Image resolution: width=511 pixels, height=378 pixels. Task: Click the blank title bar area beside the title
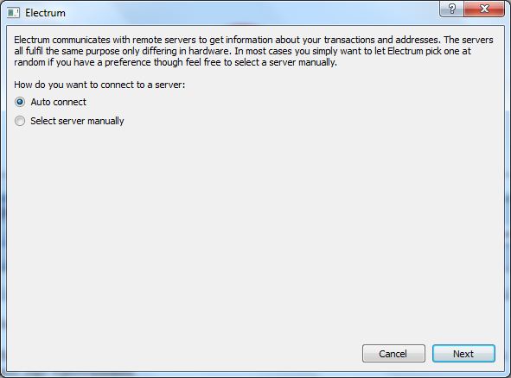pos(251,12)
